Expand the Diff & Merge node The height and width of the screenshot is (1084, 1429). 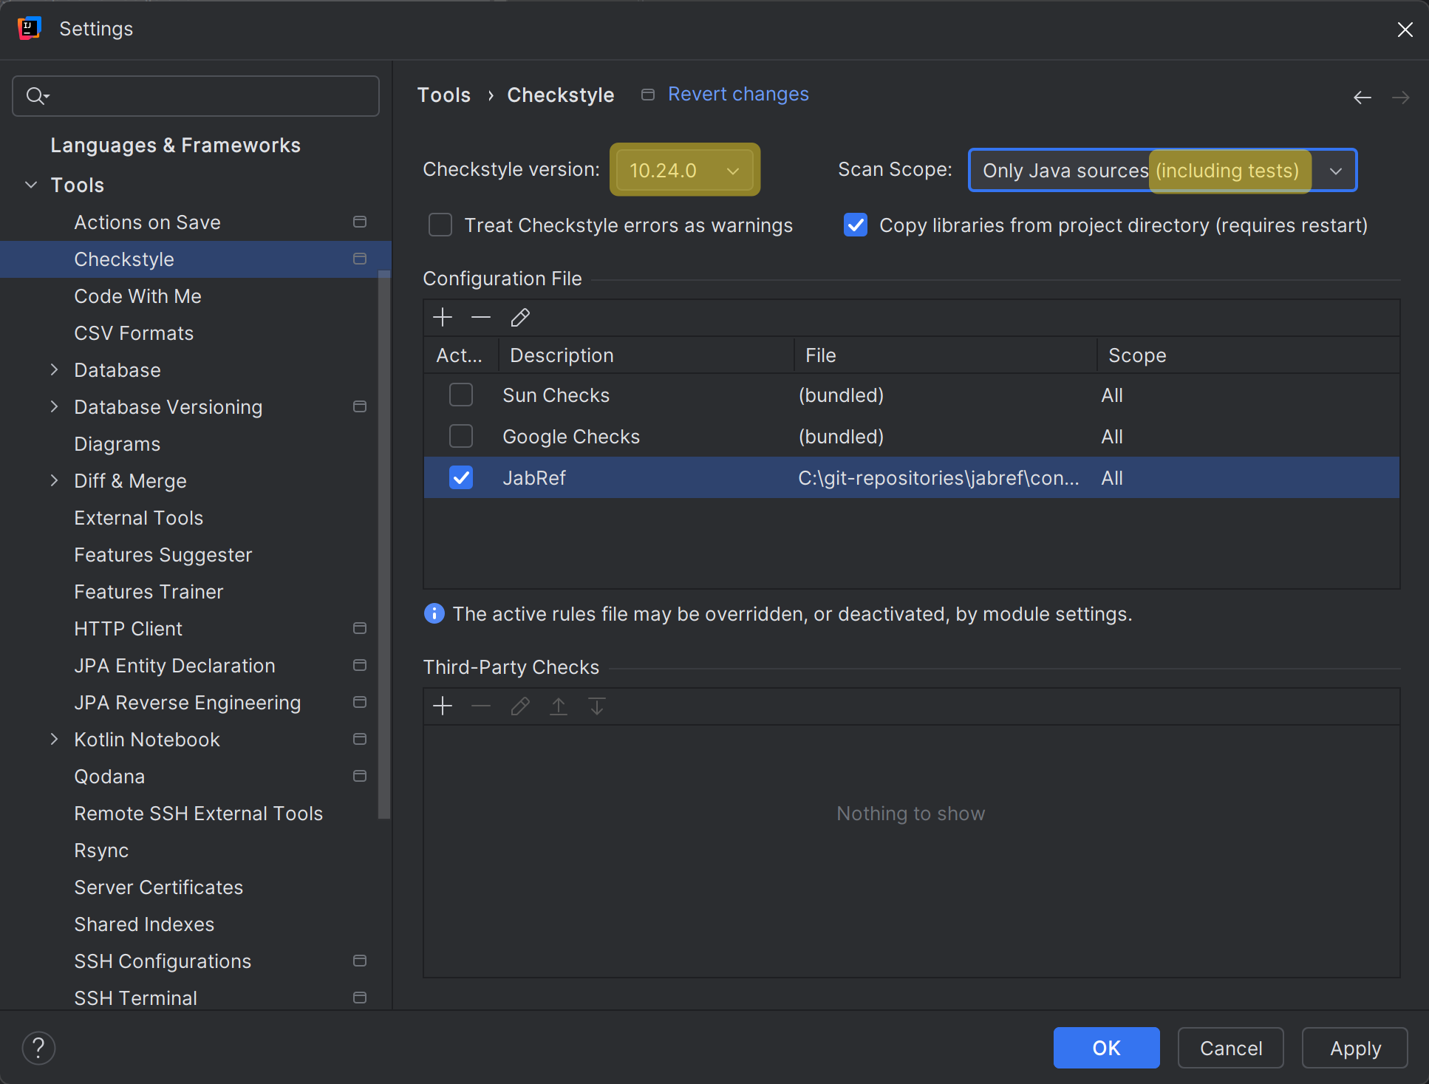pos(54,480)
